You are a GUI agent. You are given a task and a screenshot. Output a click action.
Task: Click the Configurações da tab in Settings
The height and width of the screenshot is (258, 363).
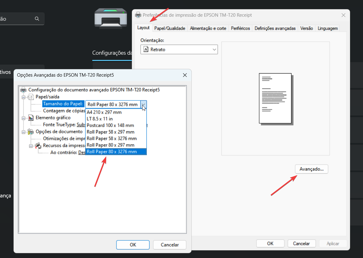pos(112,53)
